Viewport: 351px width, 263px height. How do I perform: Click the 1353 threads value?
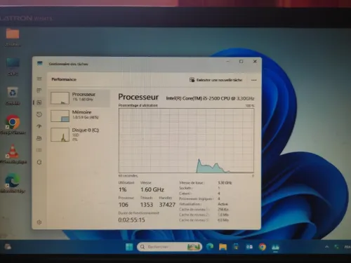pyautogui.click(x=147, y=205)
